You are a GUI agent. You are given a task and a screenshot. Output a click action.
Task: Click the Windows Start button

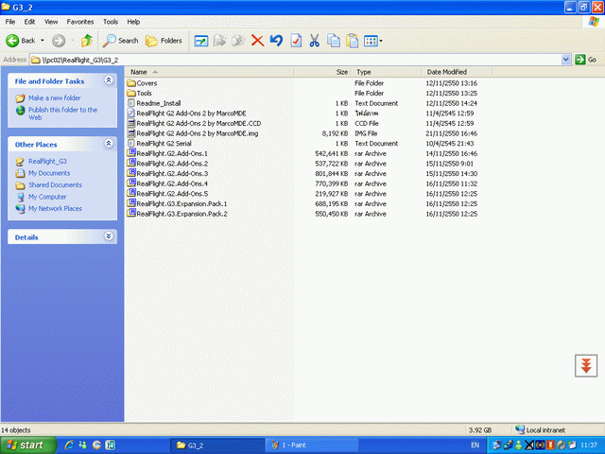click(x=26, y=445)
